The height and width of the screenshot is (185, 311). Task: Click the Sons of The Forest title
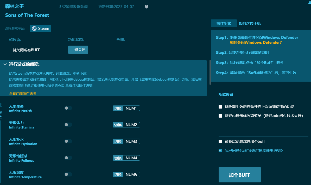27,15
